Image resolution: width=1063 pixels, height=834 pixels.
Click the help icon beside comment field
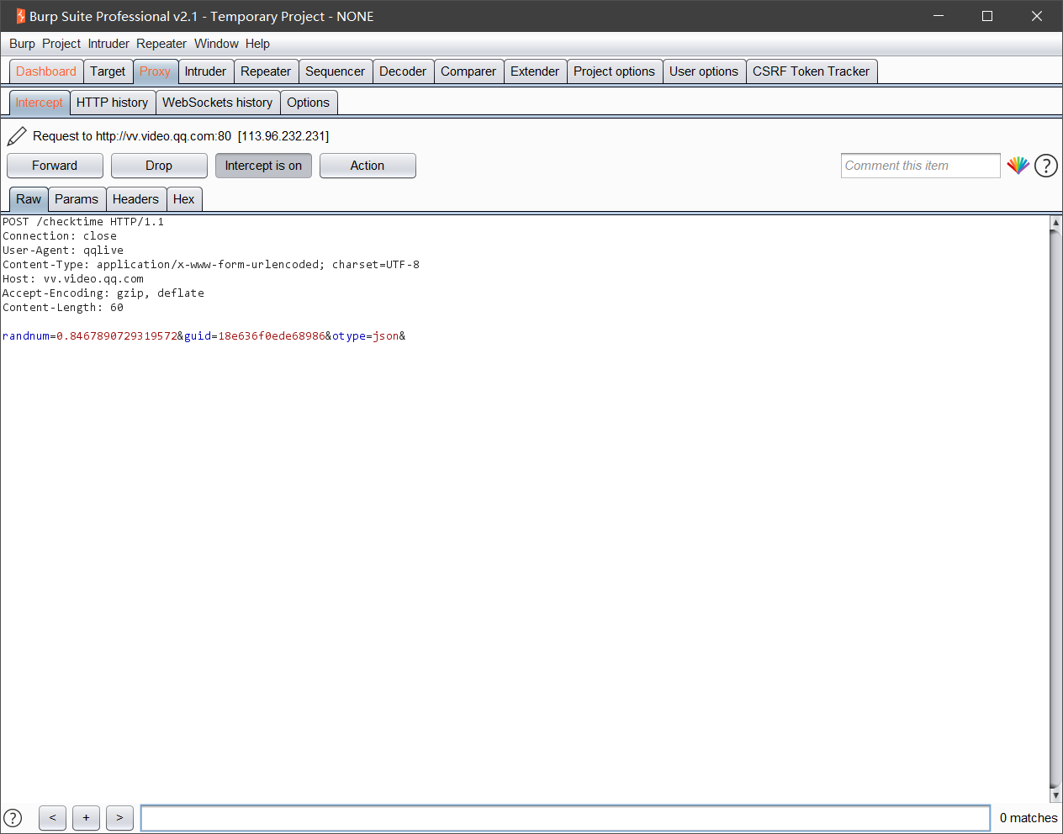coord(1045,166)
